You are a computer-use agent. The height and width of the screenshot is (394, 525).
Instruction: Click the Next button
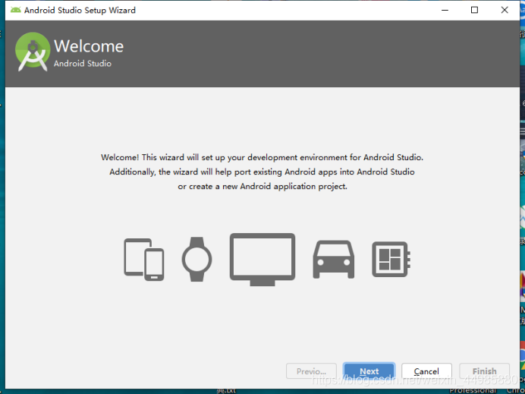click(x=369, y=371)
